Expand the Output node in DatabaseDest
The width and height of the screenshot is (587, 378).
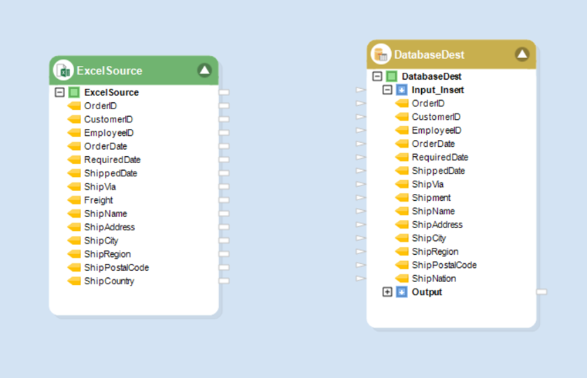(x=387, y=292)
